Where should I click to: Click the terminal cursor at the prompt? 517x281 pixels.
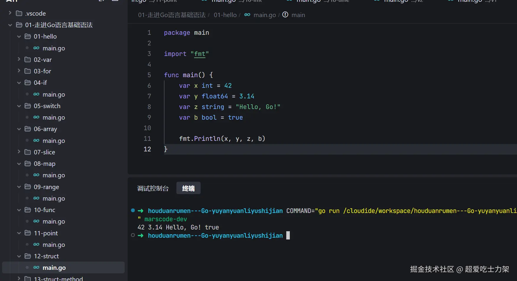coord(288,235)
